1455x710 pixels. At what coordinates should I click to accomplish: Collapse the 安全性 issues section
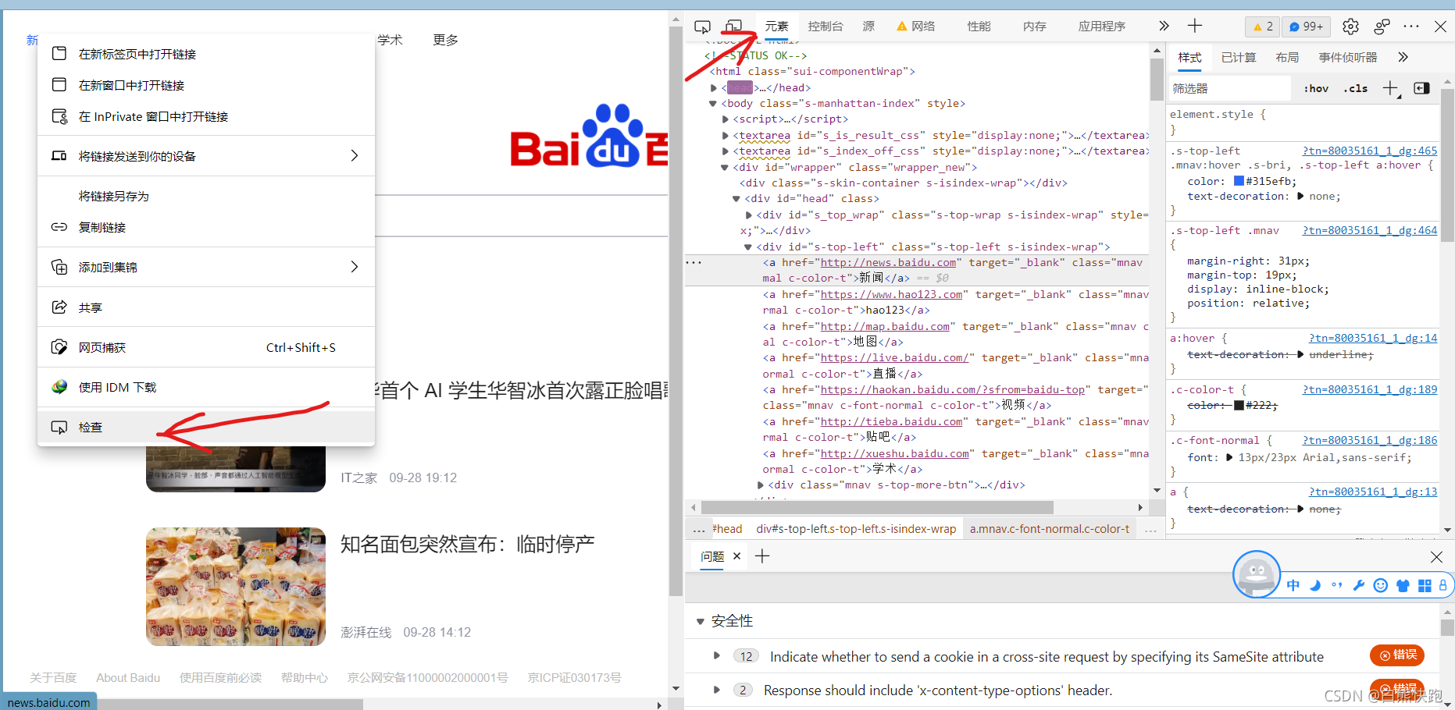701,622
